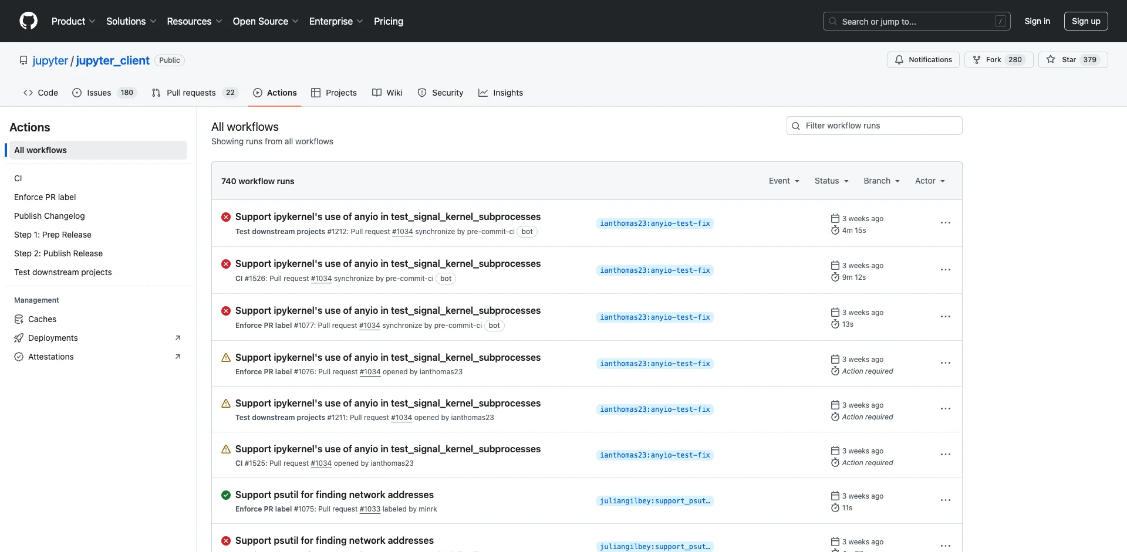
Task: Fork the repository
Action: tap(998, 60)
